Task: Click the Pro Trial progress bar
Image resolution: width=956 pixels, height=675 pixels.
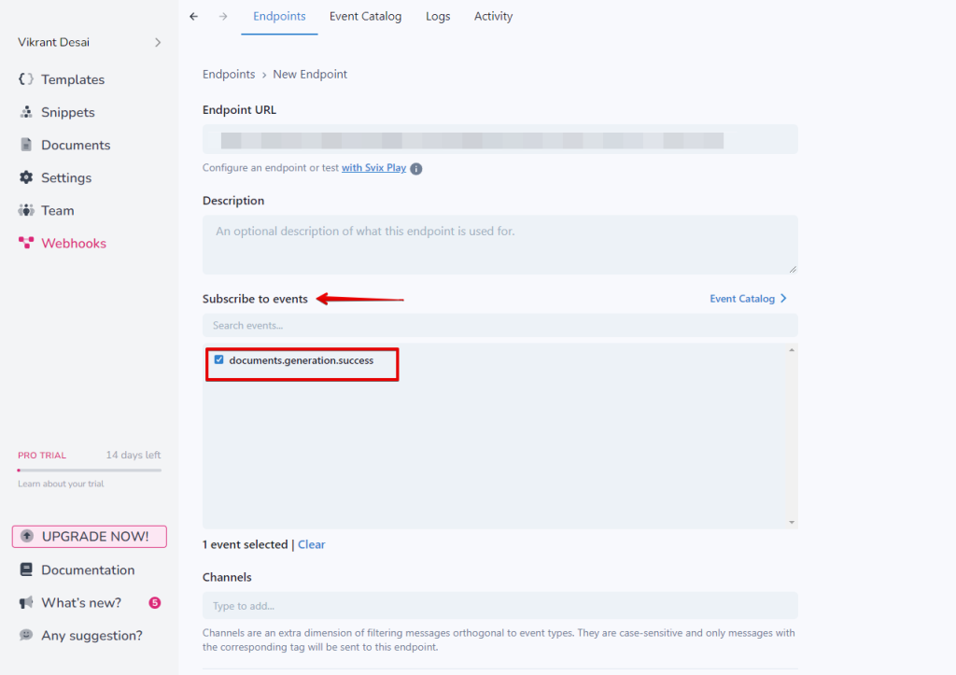Action: [89, 470]
